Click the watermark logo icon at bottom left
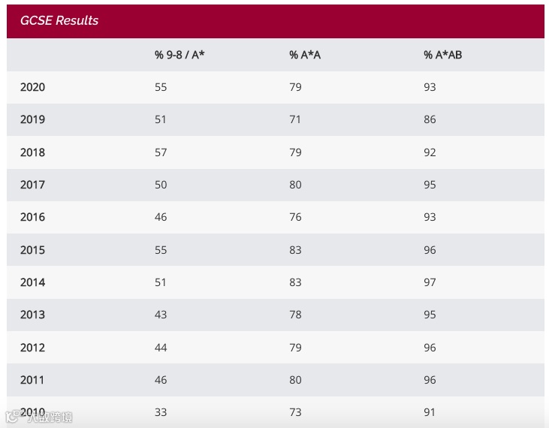Viewport: 549px width, 428px height. coord(12,417)
